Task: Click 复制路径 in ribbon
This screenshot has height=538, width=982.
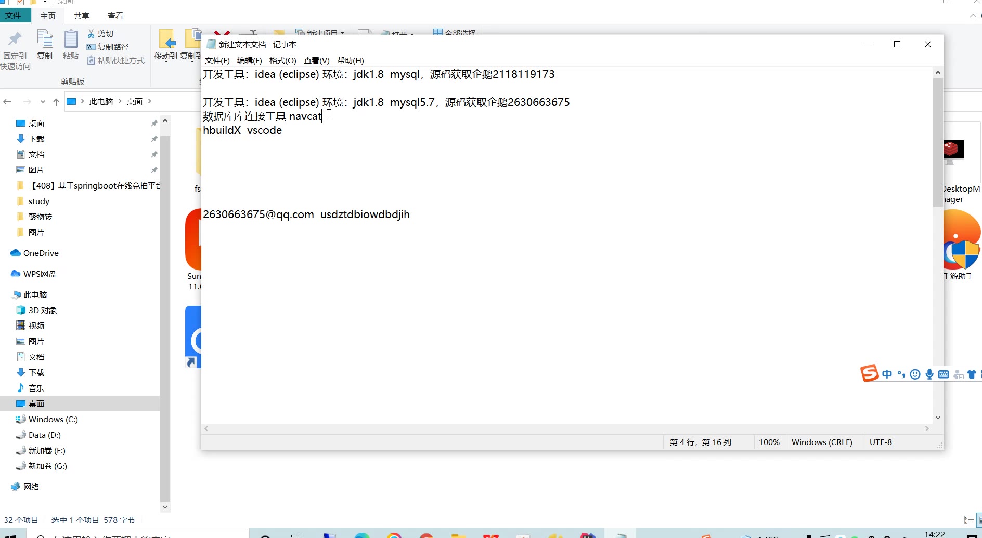Action: tap(108, 47)
